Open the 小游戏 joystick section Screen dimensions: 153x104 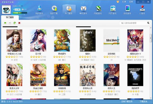142,10
